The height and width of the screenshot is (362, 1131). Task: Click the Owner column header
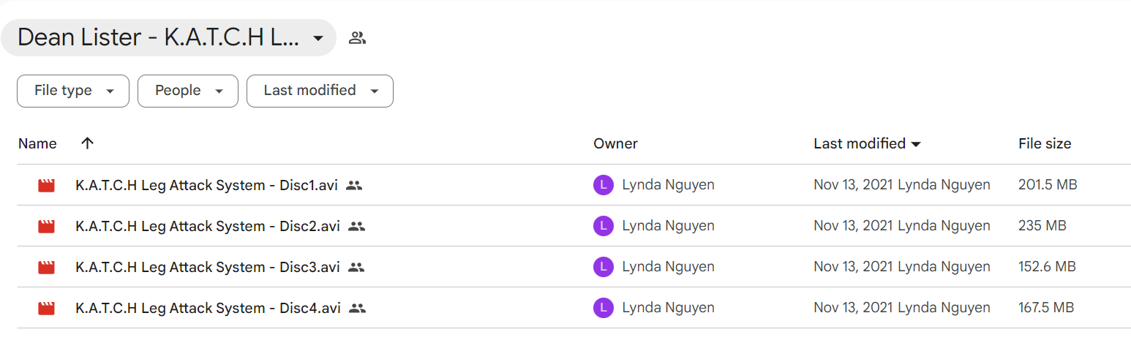615,144
